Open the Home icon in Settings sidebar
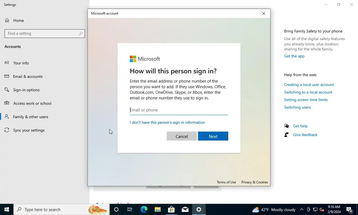358x215 pixels. [7, 20]
